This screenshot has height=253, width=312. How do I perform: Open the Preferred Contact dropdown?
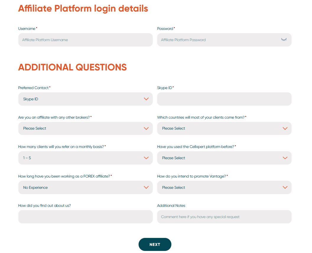pos(85,99)
